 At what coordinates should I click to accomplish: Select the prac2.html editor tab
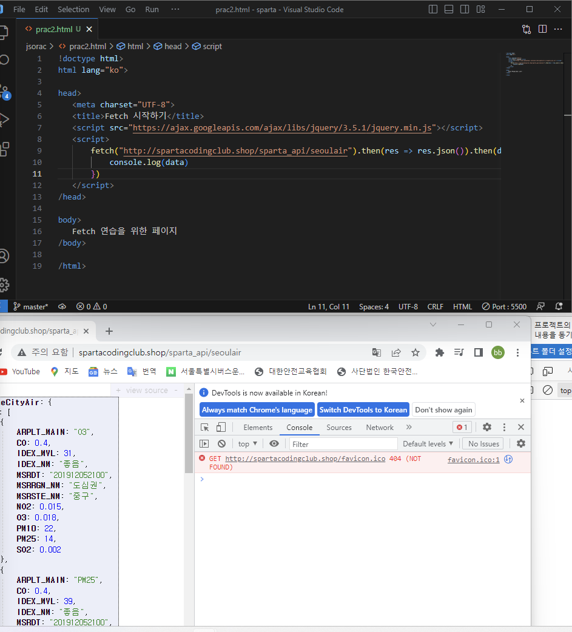tap(54, 29)
